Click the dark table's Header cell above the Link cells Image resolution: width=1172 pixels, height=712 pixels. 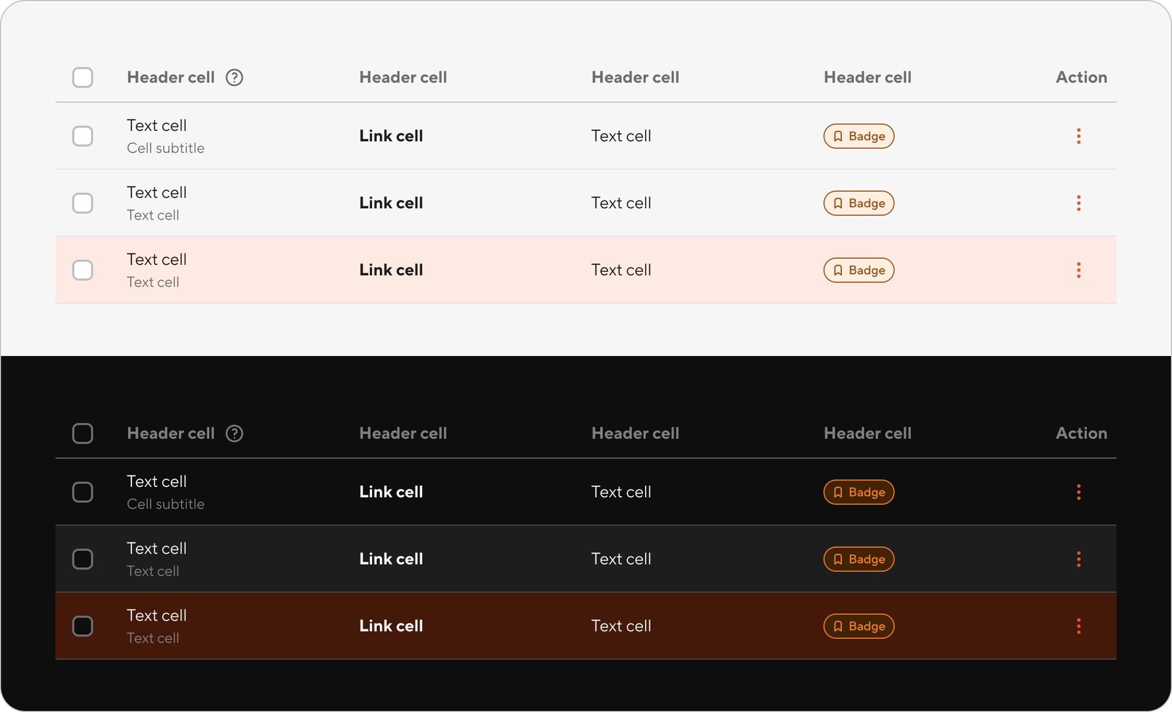tap(403, 433)
